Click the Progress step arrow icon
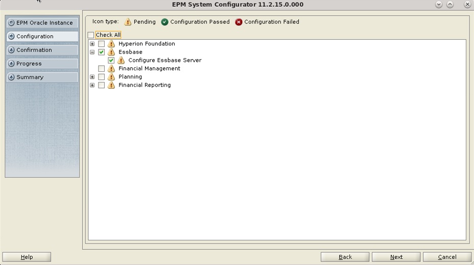This screenshot has height=265, width=474. [x=11, y=63]
